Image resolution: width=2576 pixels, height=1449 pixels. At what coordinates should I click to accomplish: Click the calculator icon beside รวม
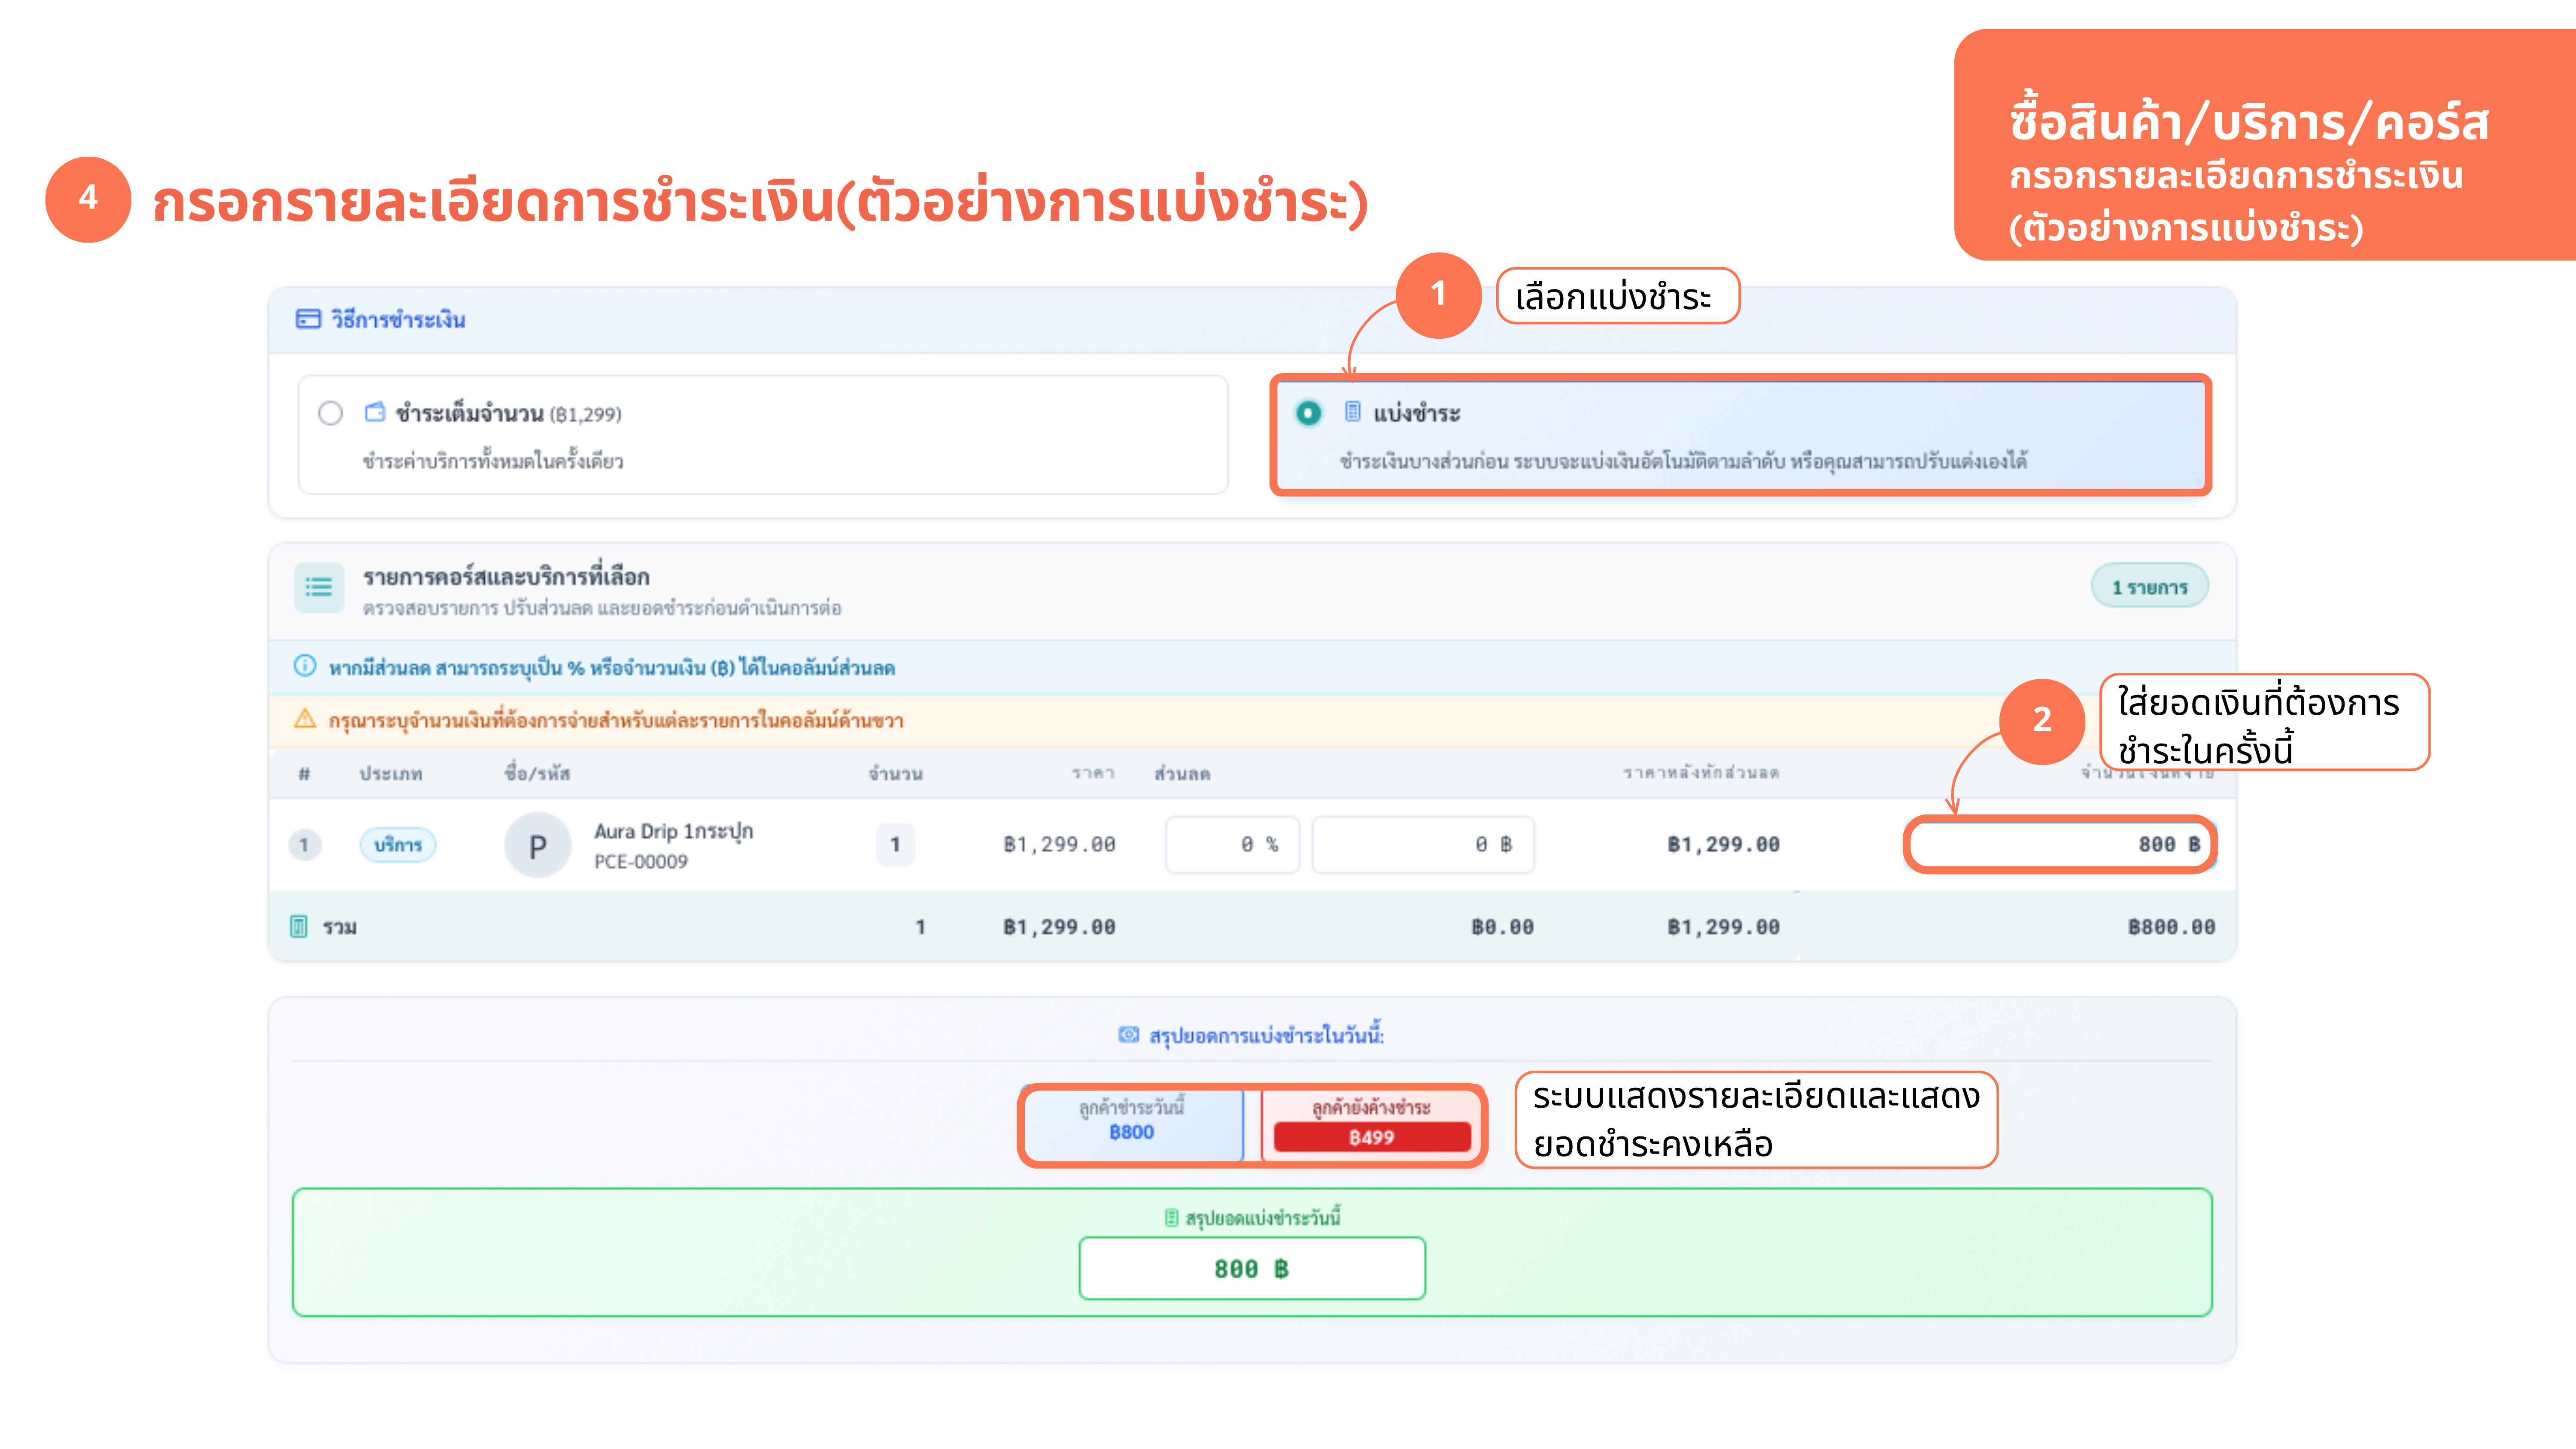pos(298,926)
